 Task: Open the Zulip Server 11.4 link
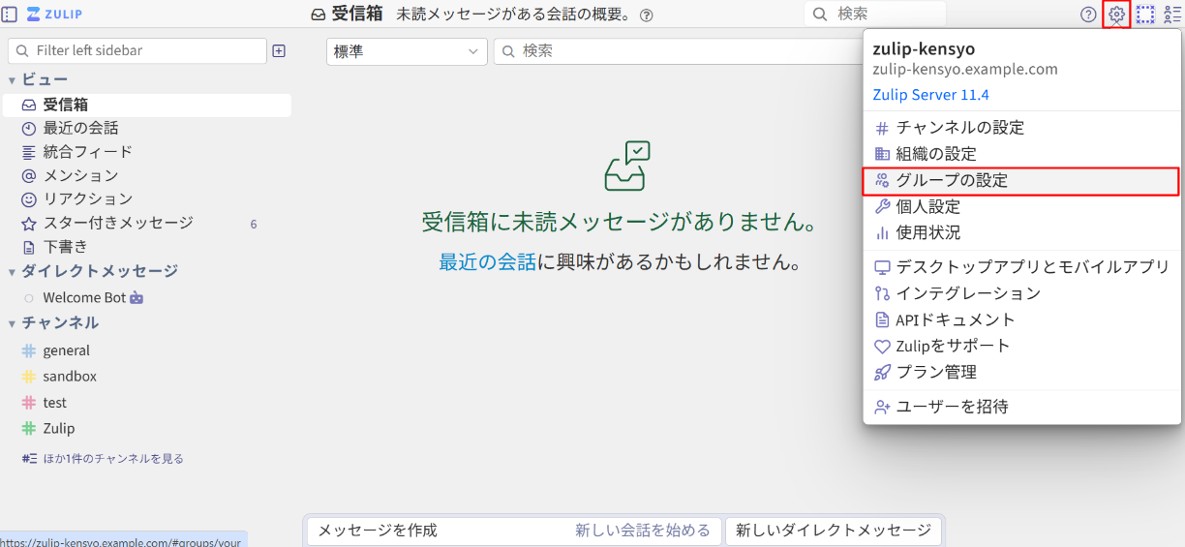pos(930,95)
